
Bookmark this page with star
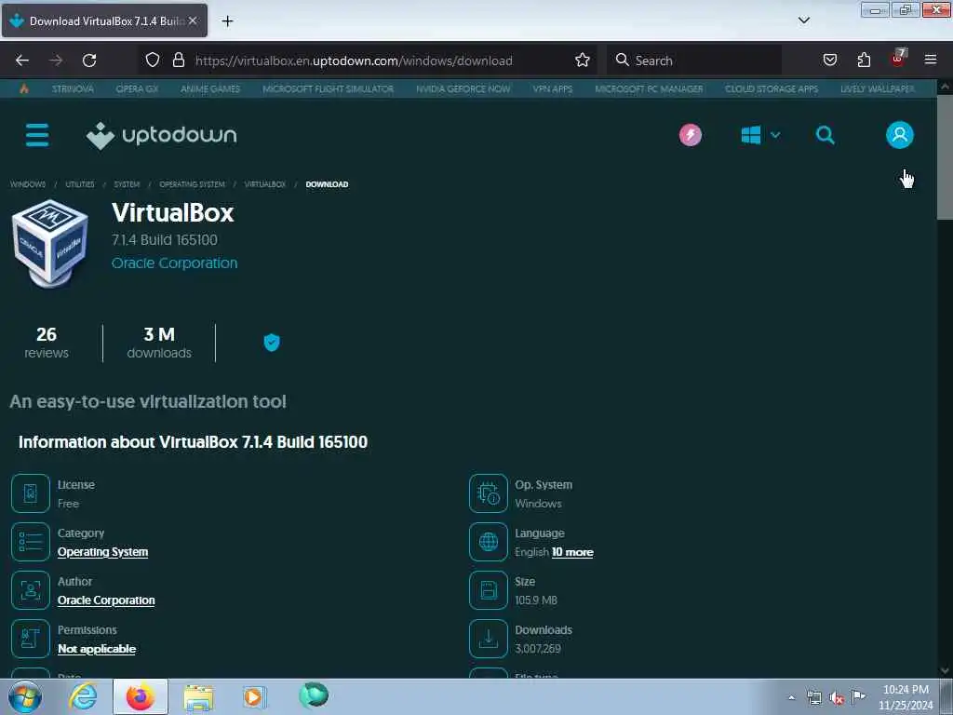click(583, 60)
